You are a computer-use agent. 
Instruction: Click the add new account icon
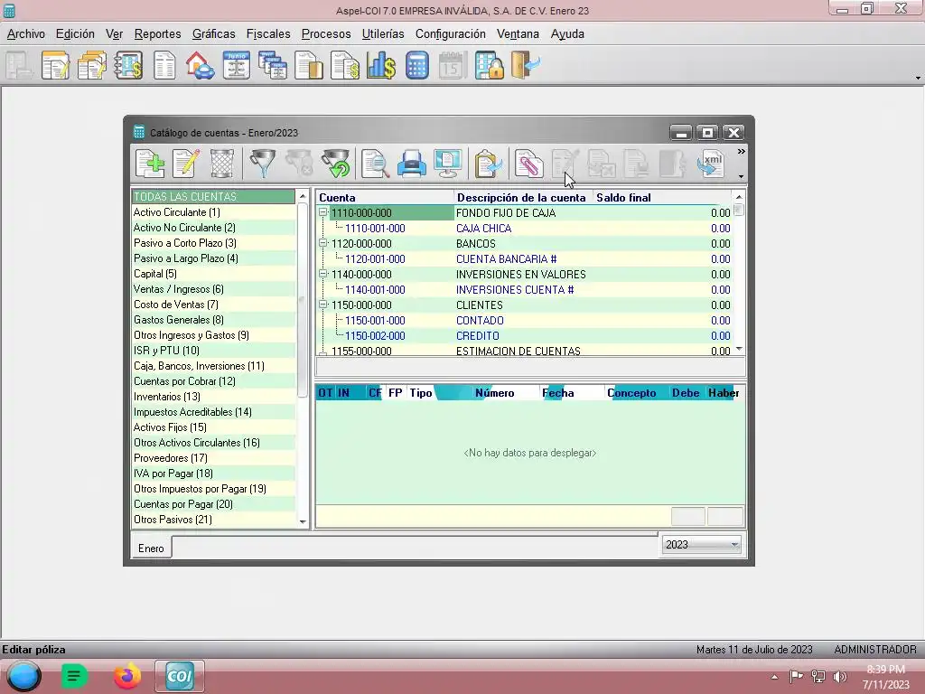(x=150, y=164)
